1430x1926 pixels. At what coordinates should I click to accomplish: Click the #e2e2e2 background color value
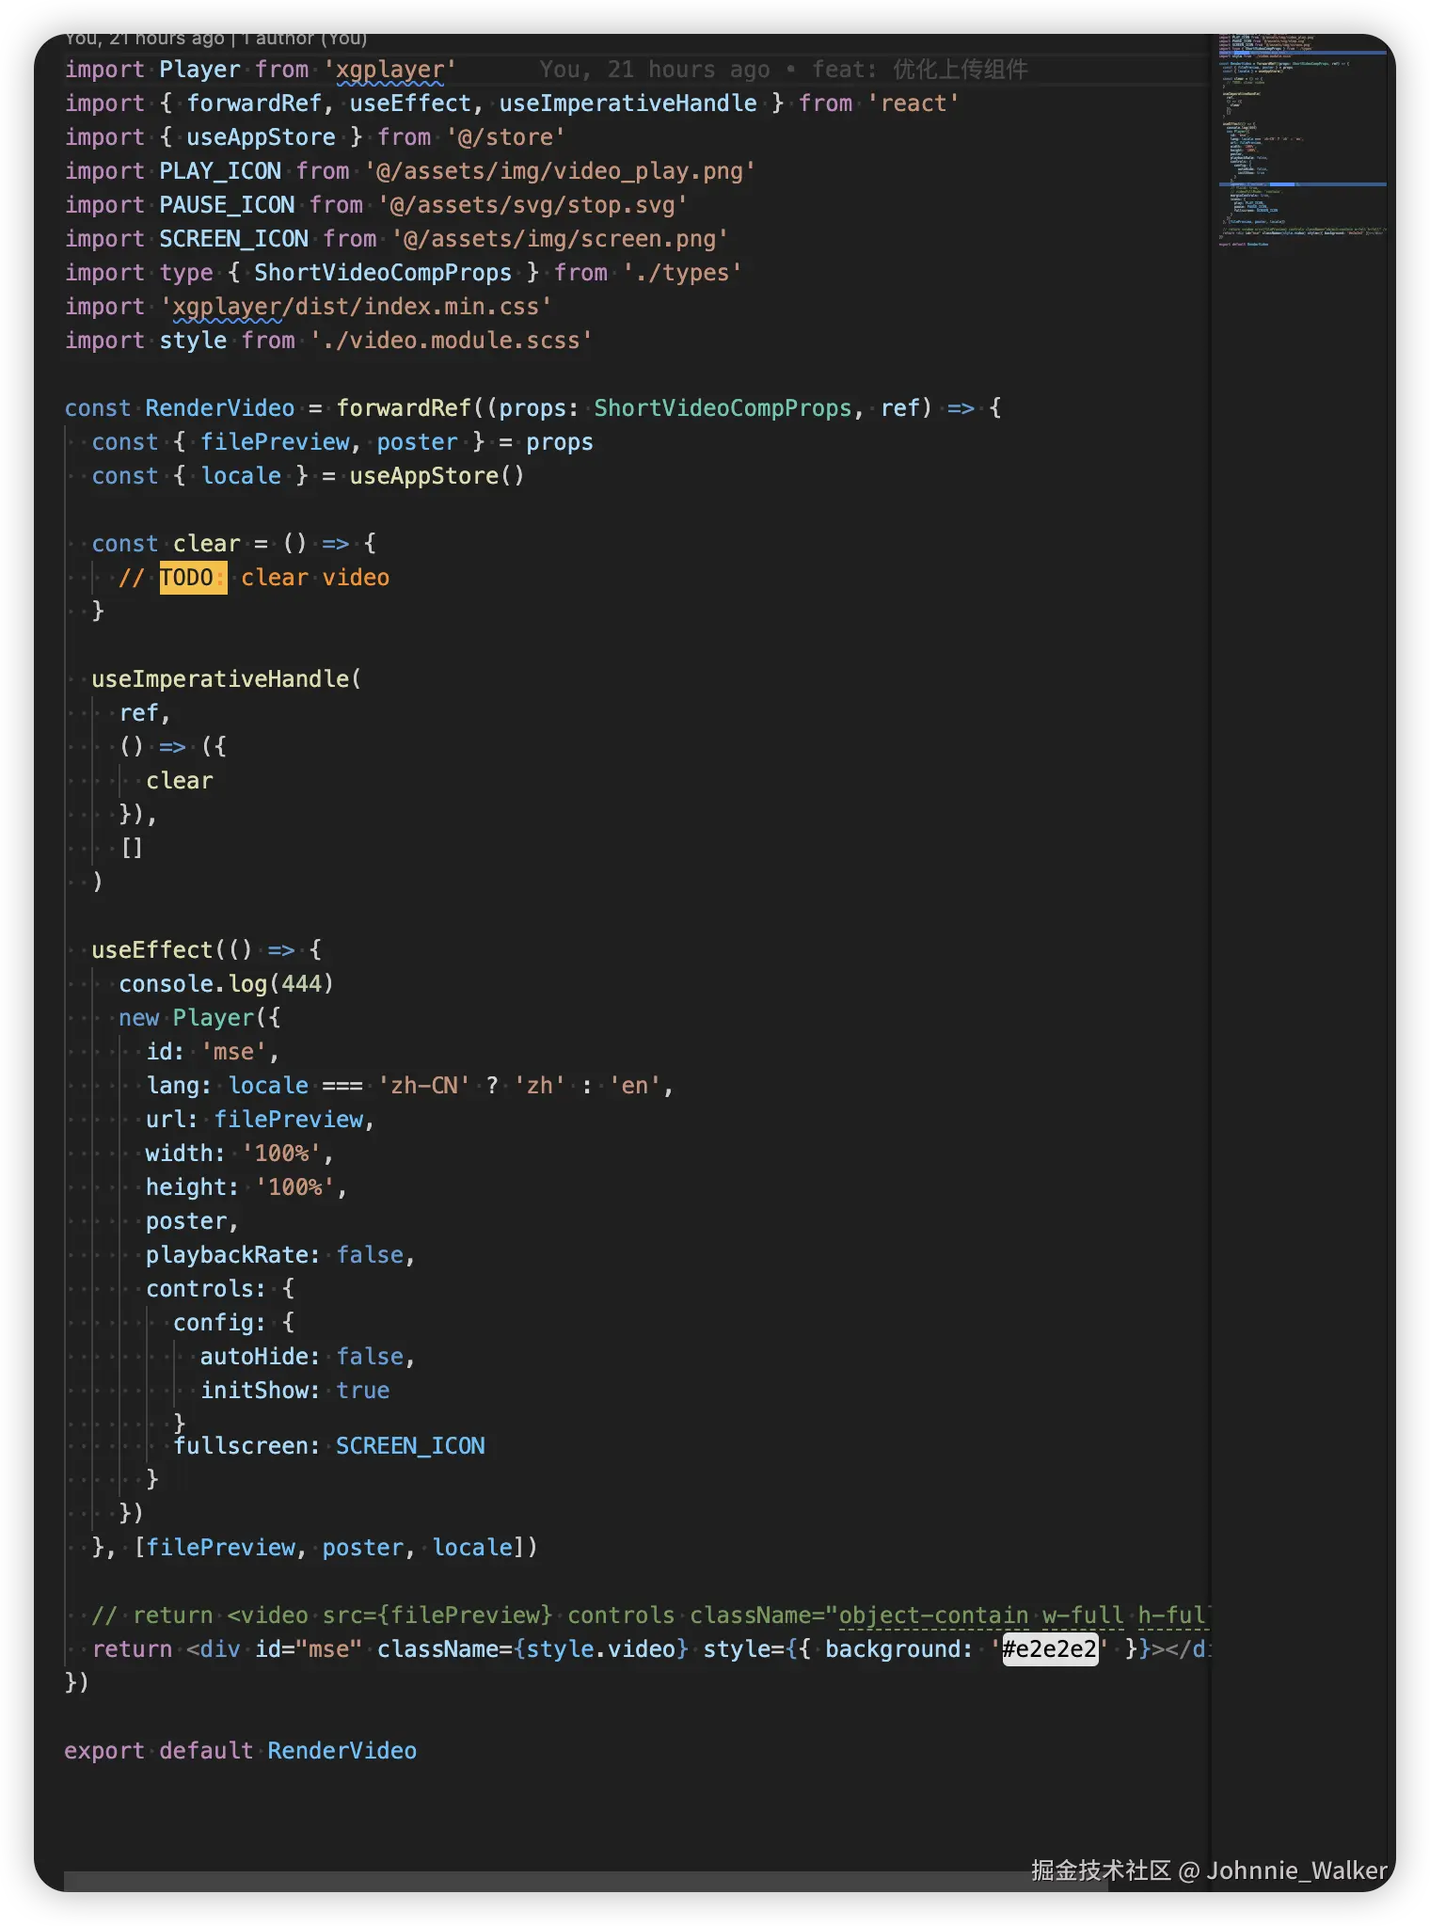pyautogui.click(x=1050, y=1649)
